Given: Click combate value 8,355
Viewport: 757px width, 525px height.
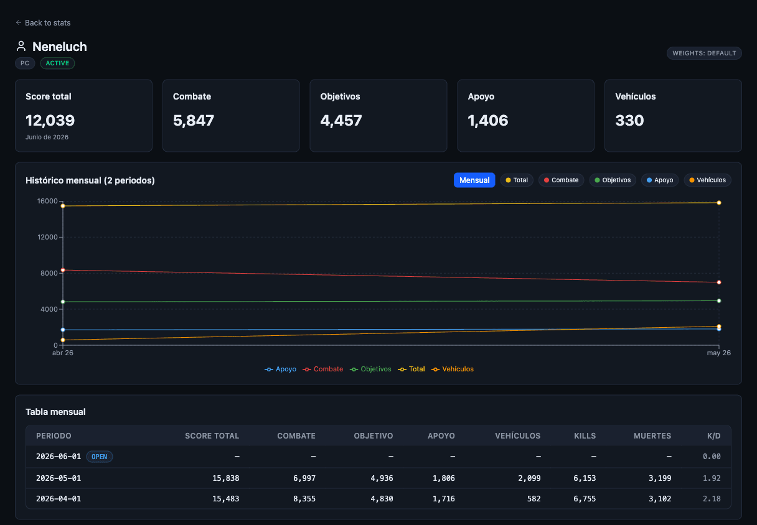Looking at the screenshot, I should 304,499.
